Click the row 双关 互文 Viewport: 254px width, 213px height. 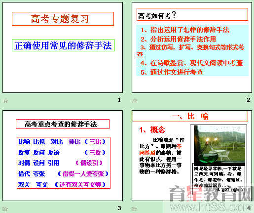[x=33, y=185]
